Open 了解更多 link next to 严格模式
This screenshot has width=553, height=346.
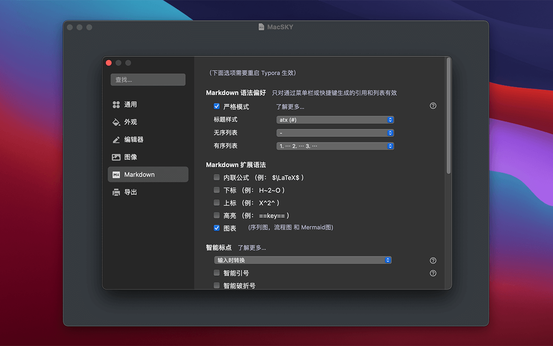290,107
